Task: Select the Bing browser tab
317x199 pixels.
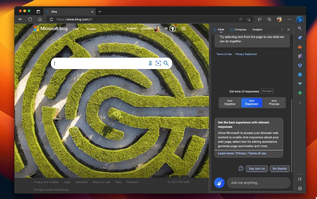Action: click(x=70, y=12)
